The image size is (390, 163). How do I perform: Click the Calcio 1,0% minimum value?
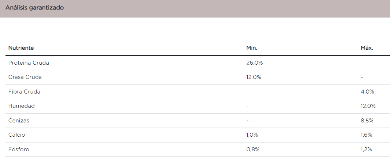(x=252, y=135)
